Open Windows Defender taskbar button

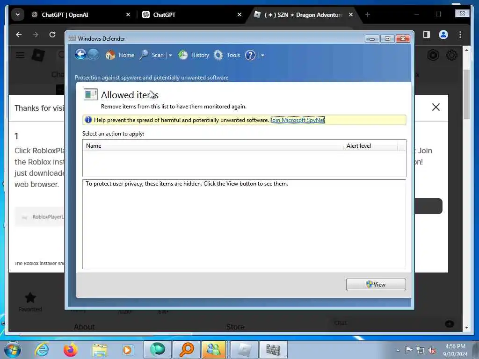[x=273, y=350]
